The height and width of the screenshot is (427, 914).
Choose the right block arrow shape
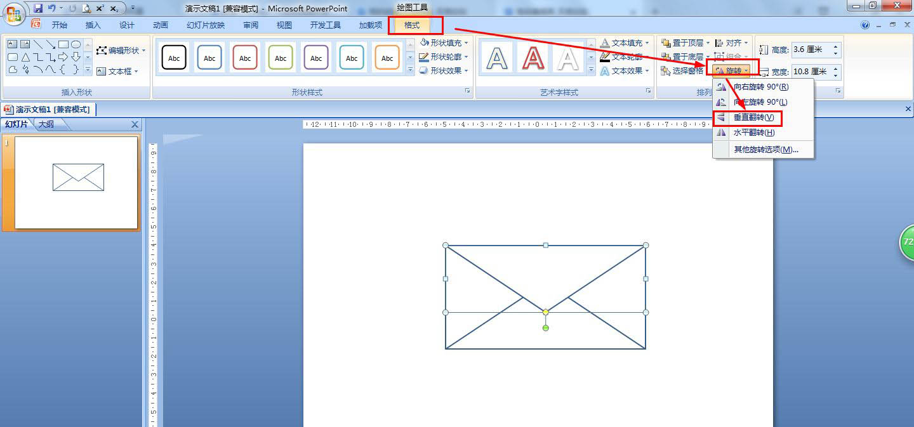click(63, 57)
